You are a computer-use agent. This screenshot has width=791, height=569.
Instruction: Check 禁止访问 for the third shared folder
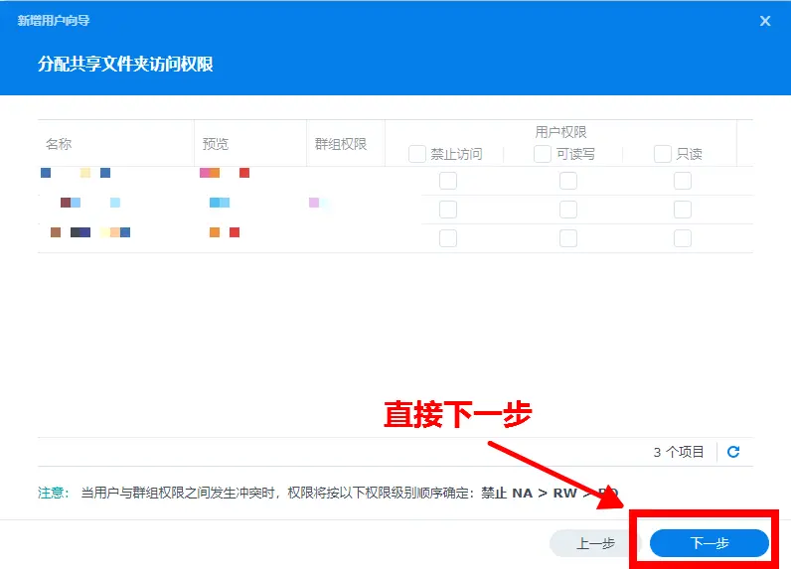(448, 238)
